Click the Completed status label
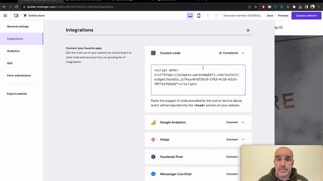 [230, 53]
